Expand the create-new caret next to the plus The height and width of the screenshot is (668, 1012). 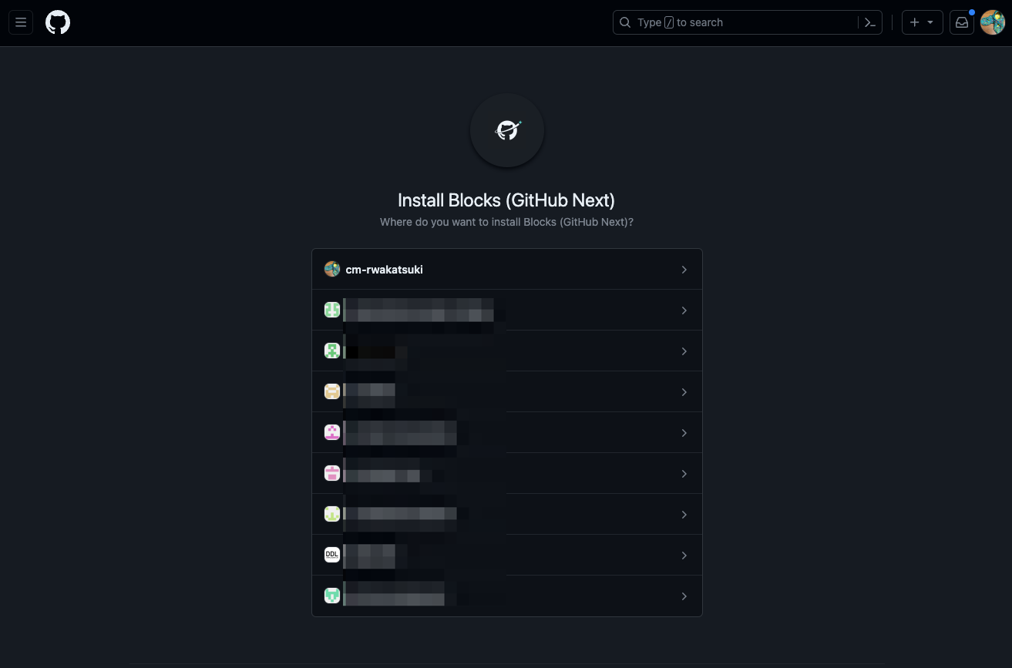pos(930,22)
